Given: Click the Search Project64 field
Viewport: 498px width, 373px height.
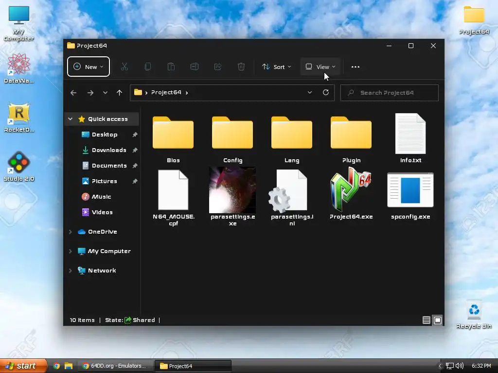Looking at the screenshot, I should point(390,93).
